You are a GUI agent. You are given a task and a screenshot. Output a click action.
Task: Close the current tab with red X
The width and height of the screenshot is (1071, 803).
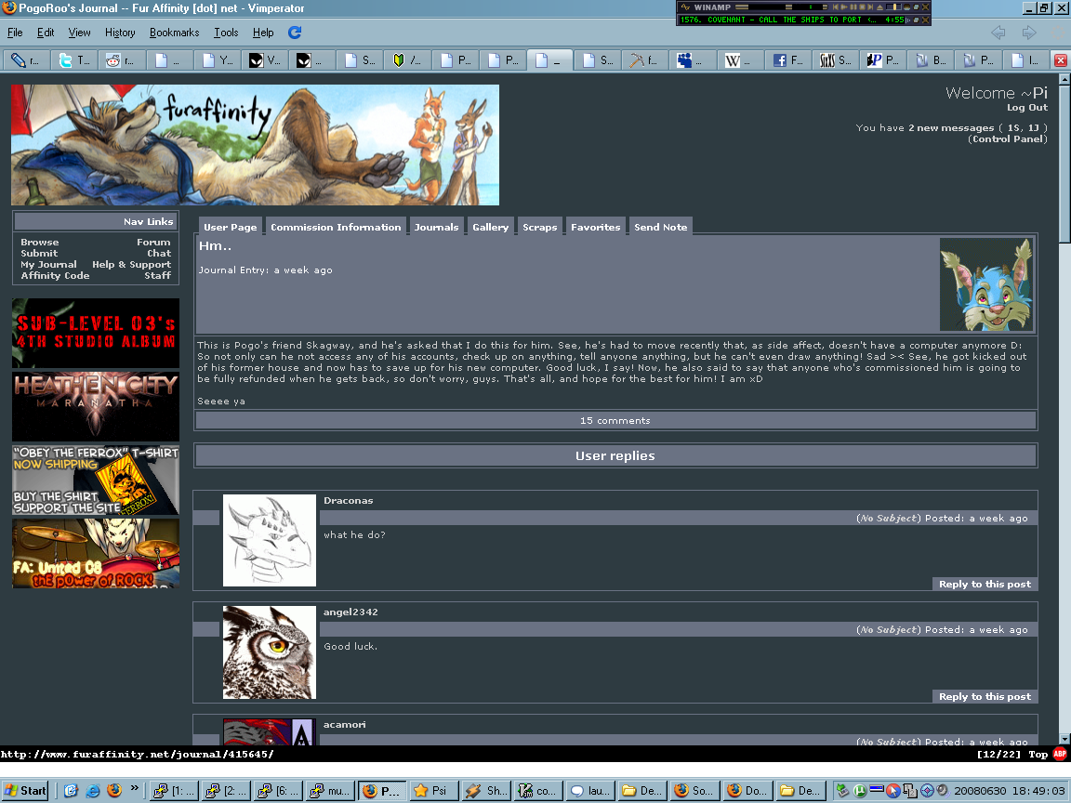pos(1060,60)
